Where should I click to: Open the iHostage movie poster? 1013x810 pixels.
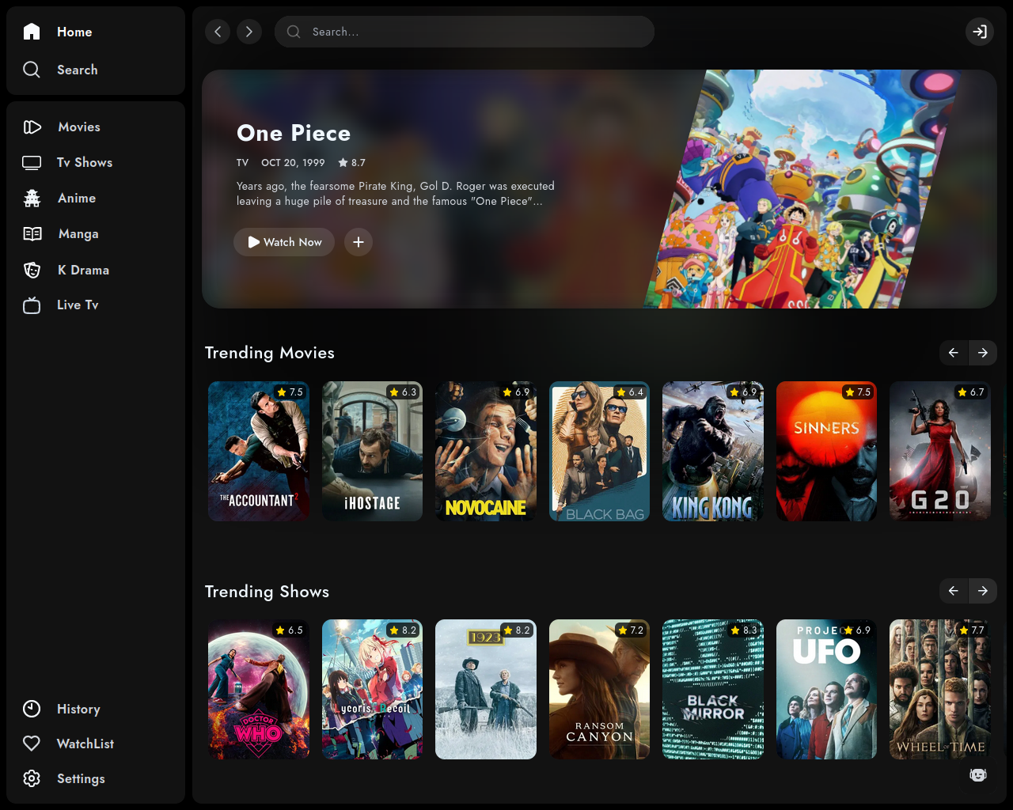[x=372, y=451]
